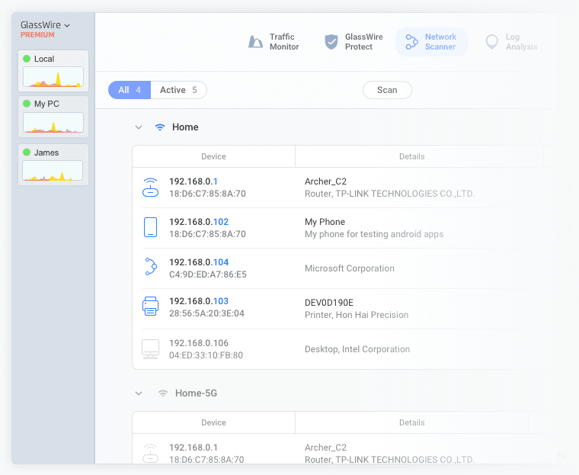This screenshot has height=475, width=579.
Task: Click the 192.168.0.102 IP address
Action: point(199,222)
